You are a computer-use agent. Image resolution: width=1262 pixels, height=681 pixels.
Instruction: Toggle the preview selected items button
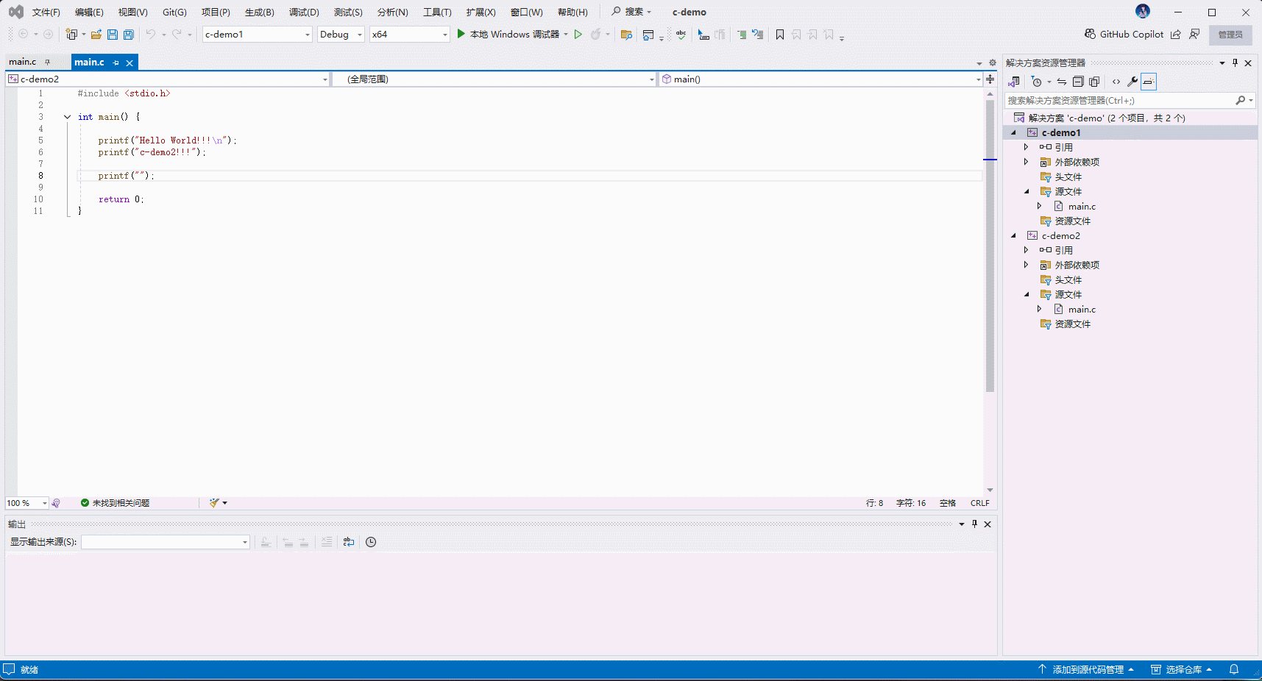click(x=1149, y=82)
